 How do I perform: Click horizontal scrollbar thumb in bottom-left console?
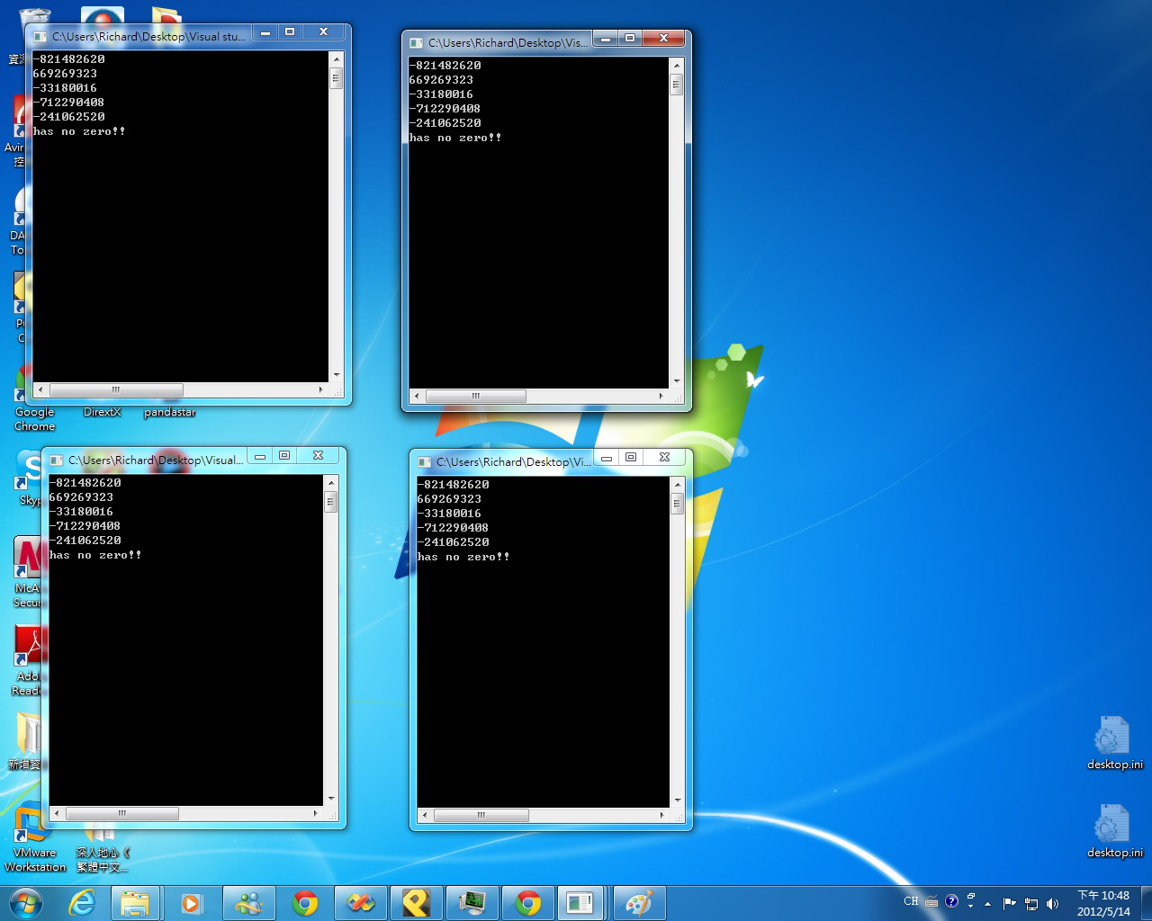tap(121, 813)
